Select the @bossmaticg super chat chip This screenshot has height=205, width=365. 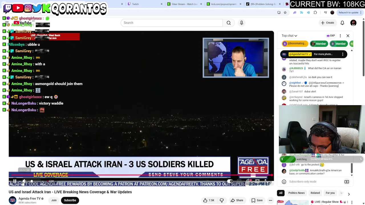(x=295, y=44)
